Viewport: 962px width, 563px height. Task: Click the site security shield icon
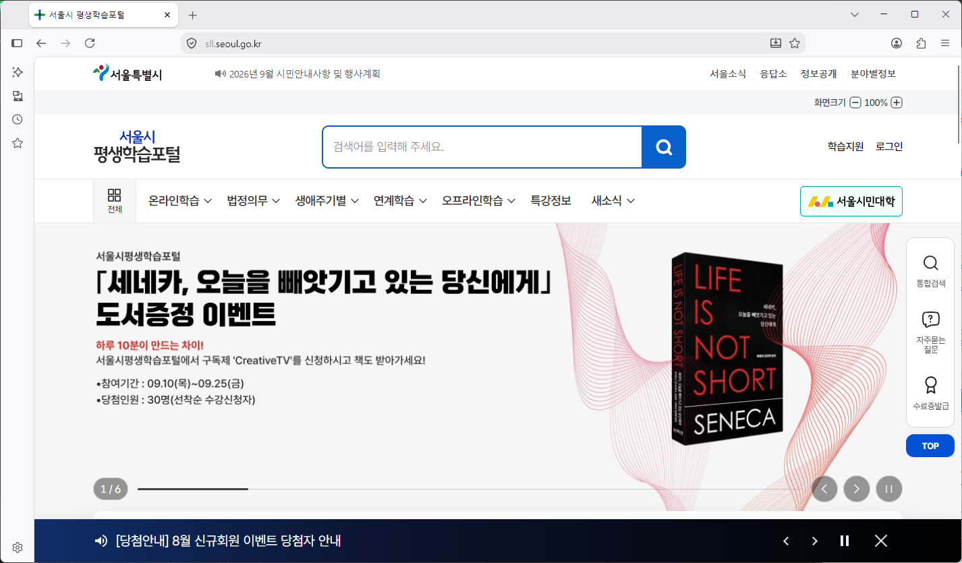pos(192,44)
